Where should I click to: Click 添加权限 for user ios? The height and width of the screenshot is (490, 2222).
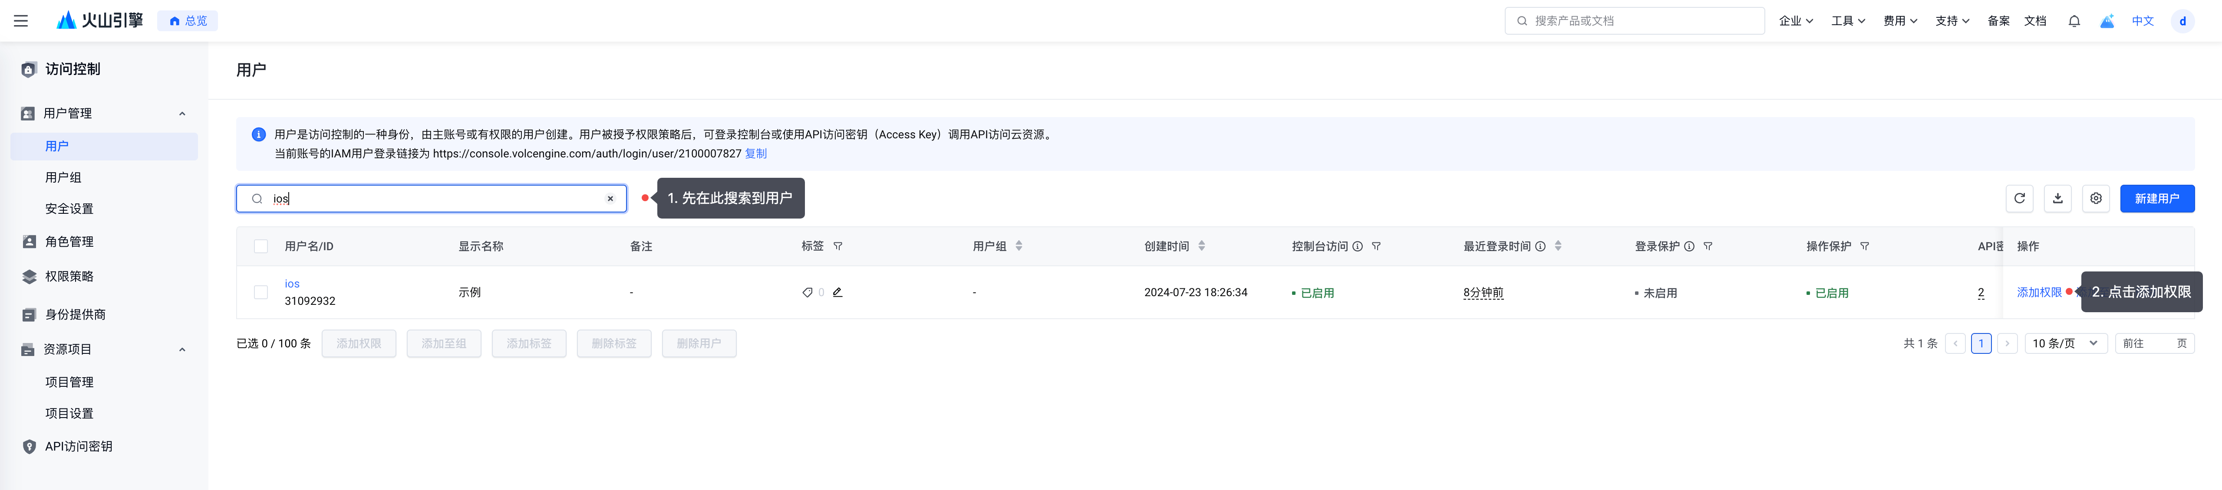2038,293
